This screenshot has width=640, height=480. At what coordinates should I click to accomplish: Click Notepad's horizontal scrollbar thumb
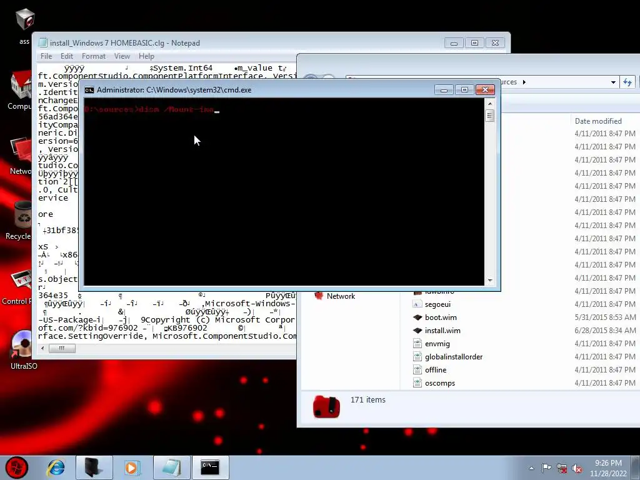62,348
